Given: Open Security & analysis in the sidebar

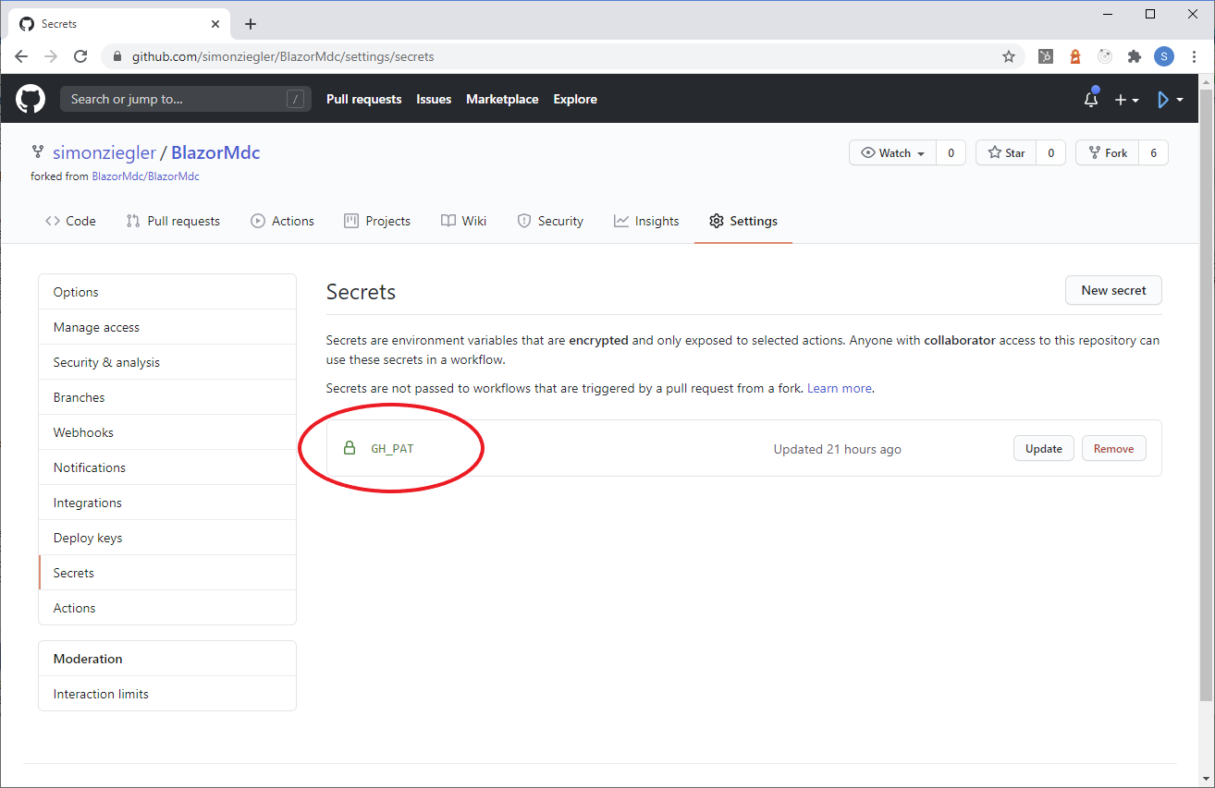Looking at the screenshot, I should coord(167,362).
